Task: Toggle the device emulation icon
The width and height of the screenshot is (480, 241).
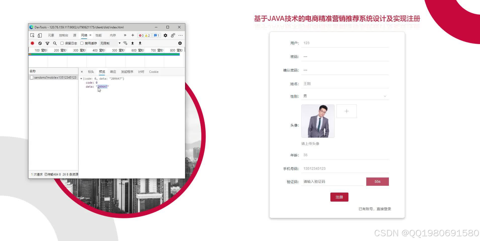Action: (40, 36)
